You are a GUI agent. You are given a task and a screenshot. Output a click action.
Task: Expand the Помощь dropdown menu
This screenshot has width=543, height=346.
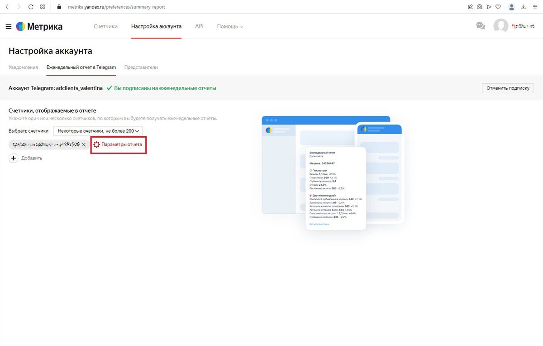pyautogui.click(x=230, y=26)
